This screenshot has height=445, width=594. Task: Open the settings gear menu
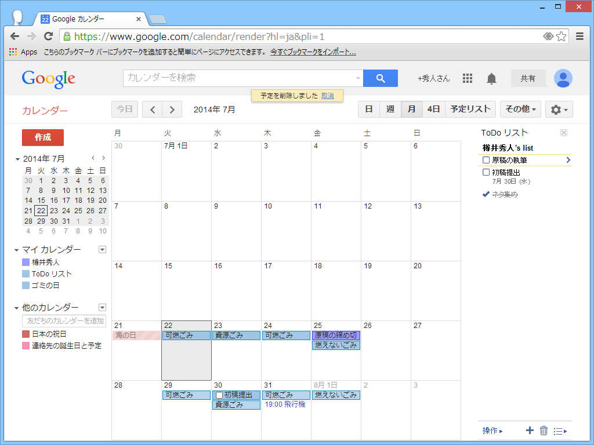click(x=559, y=110)
